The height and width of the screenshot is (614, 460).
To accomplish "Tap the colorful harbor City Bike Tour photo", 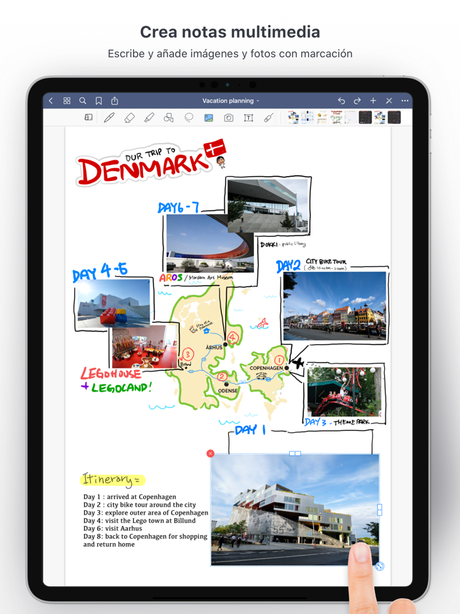I will 335,306.
